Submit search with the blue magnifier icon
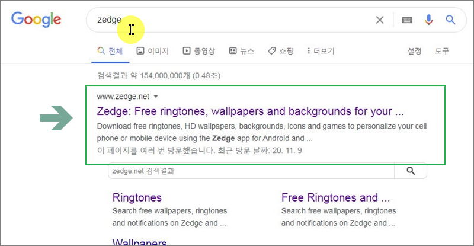 coord(450,20)
